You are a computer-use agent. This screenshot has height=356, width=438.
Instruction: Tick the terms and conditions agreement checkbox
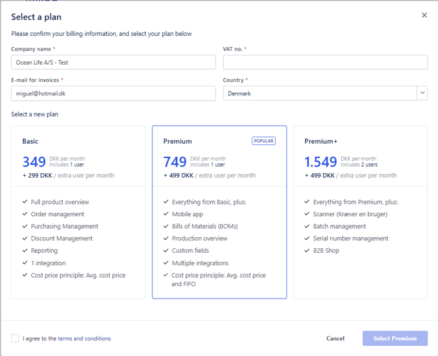(15, 338)
